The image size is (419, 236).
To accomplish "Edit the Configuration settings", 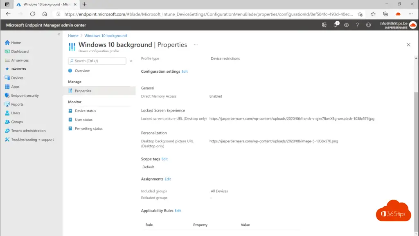I will [185, 71].
